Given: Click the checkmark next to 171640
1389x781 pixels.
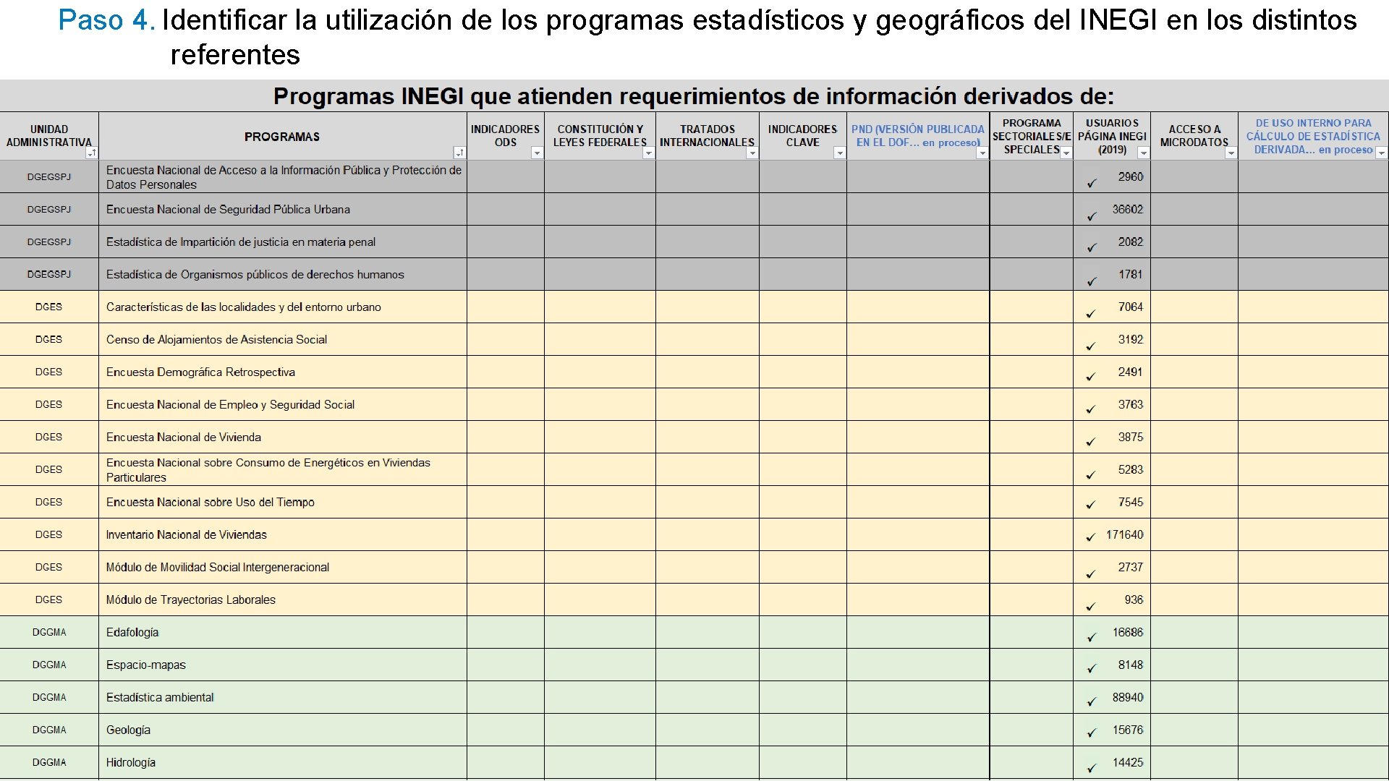Looking at the screenshot, I should 1091,537.
